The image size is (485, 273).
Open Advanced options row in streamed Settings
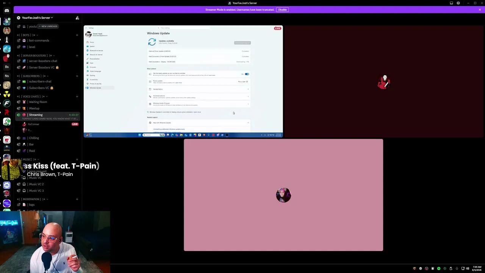(x=198, y=96)
